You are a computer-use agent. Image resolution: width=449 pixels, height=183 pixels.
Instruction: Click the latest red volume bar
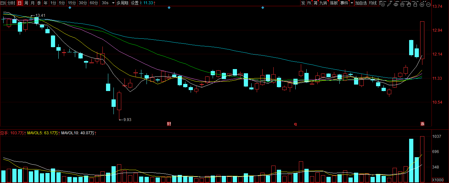coord(422,159)
